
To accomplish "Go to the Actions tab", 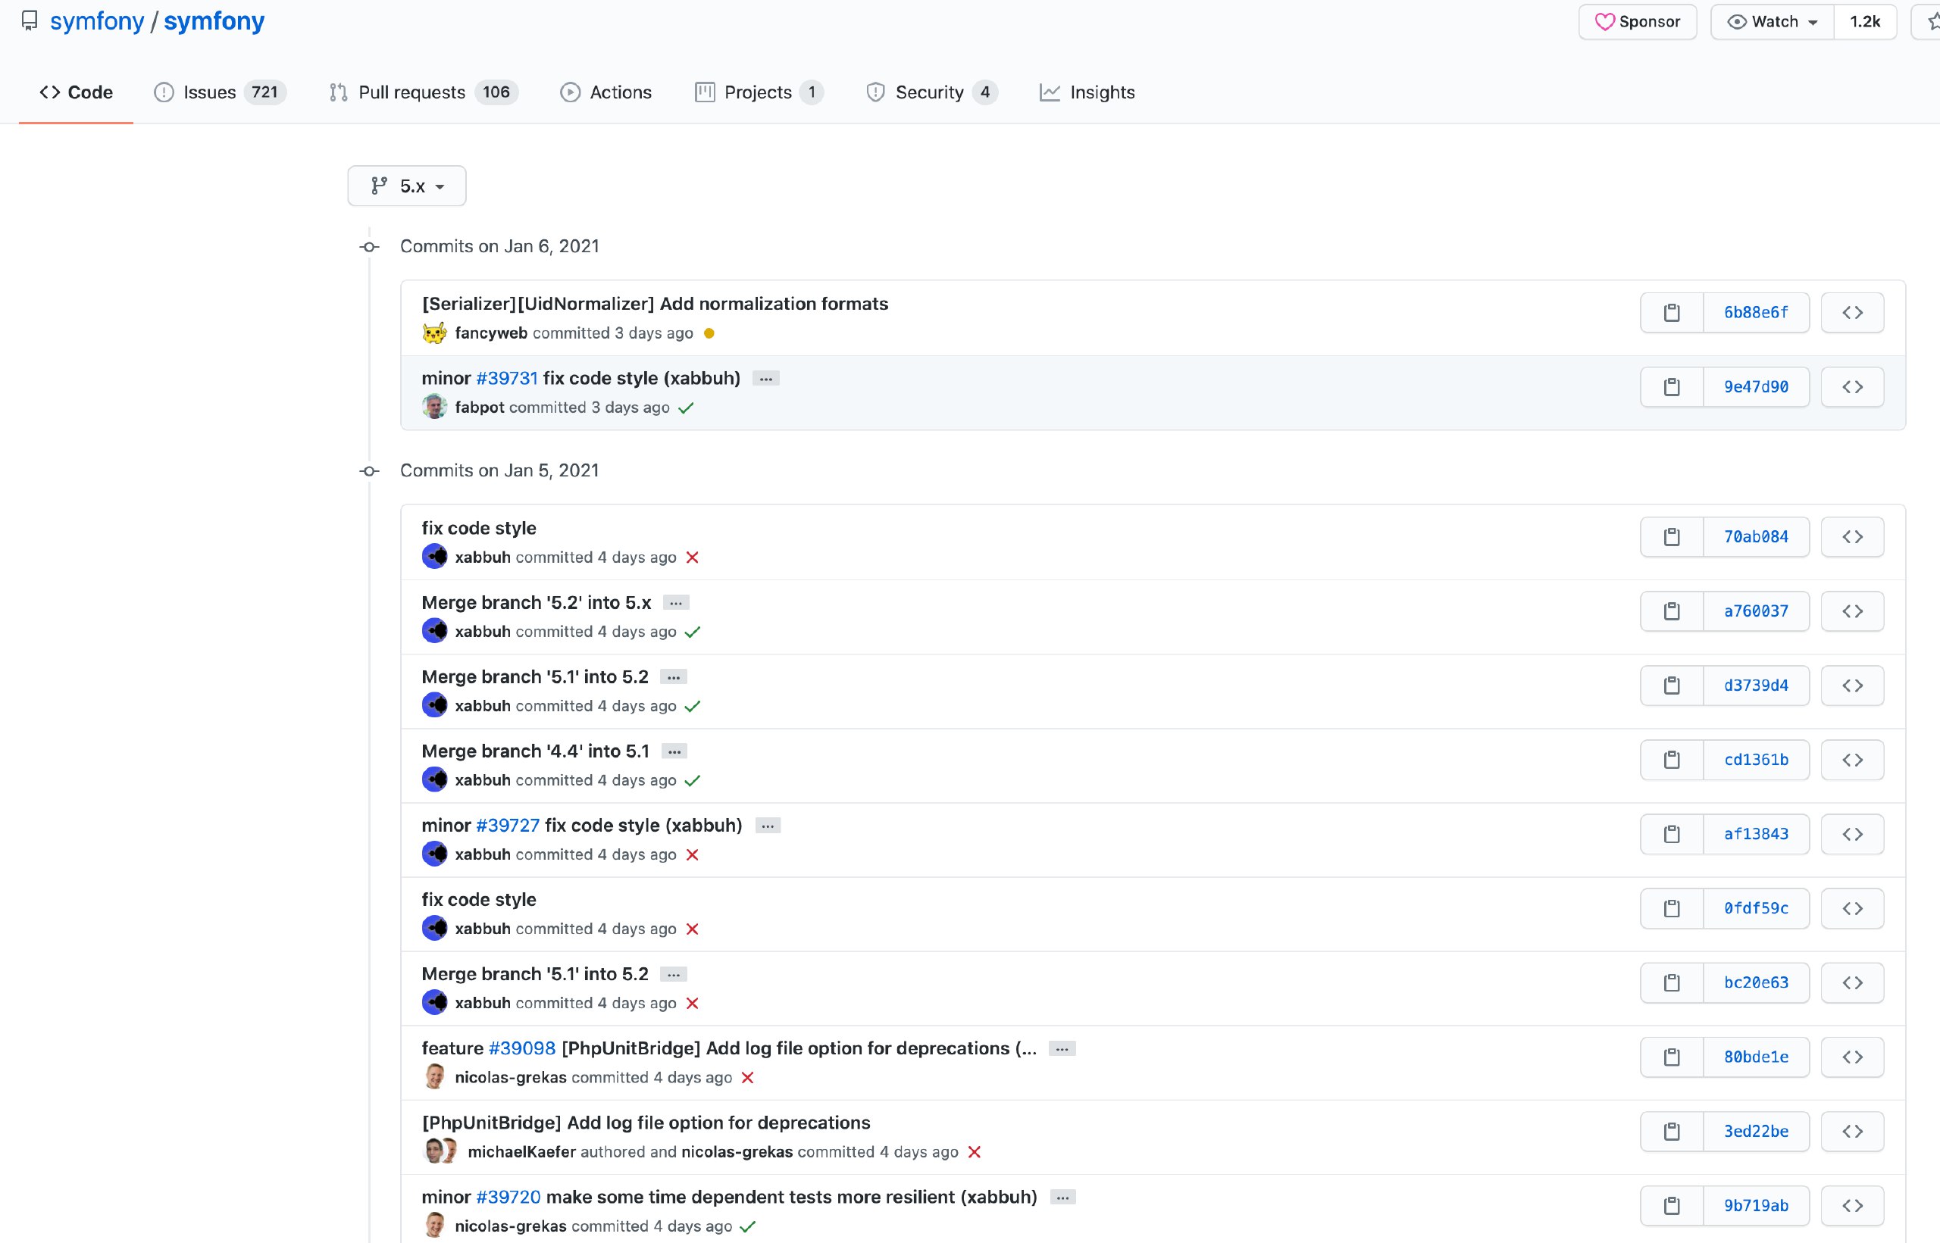I will click(605, 92).
